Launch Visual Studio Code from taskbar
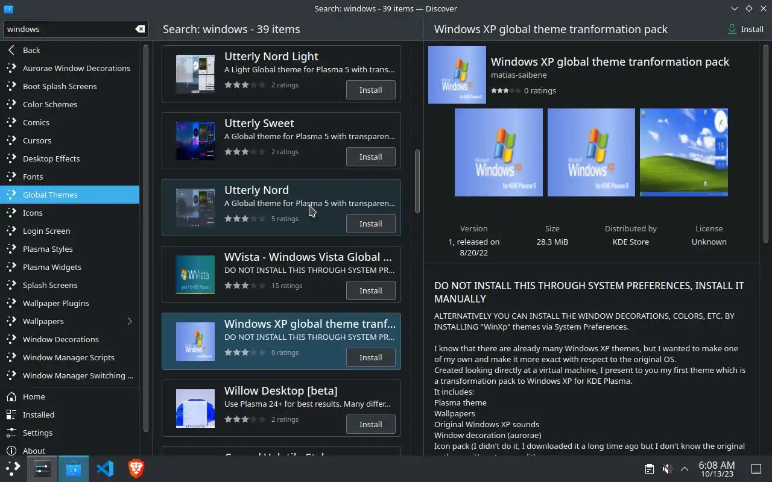The width and height of the screenshot is (772, 482). point(105,469)
